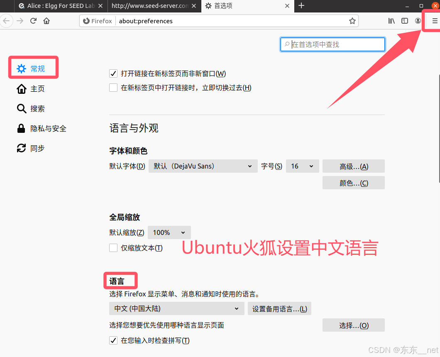Image resolution: width=440 pixels, height=357 pixels.
Task: Click the 字号(S) label
Action: pos(271,166)
